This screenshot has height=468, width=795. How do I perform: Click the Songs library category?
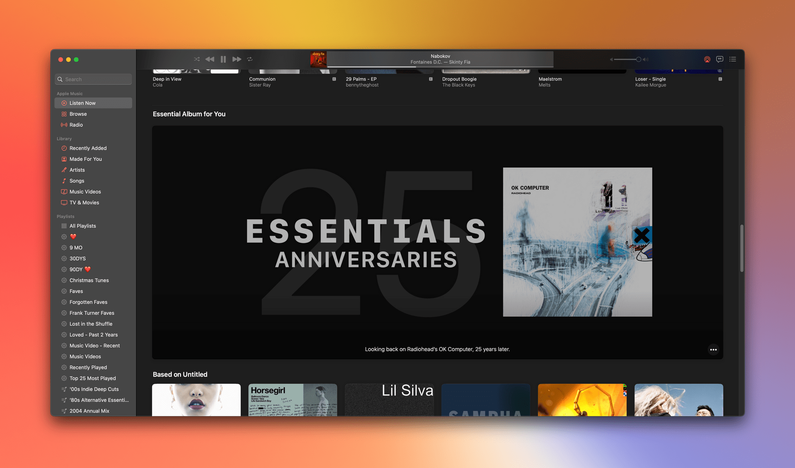(x=76, y=181)
